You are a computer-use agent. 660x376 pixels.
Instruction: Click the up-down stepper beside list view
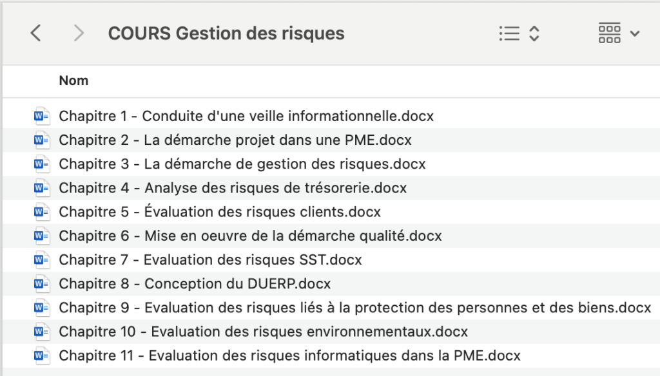pyautogui.click(x=534, y=33)
